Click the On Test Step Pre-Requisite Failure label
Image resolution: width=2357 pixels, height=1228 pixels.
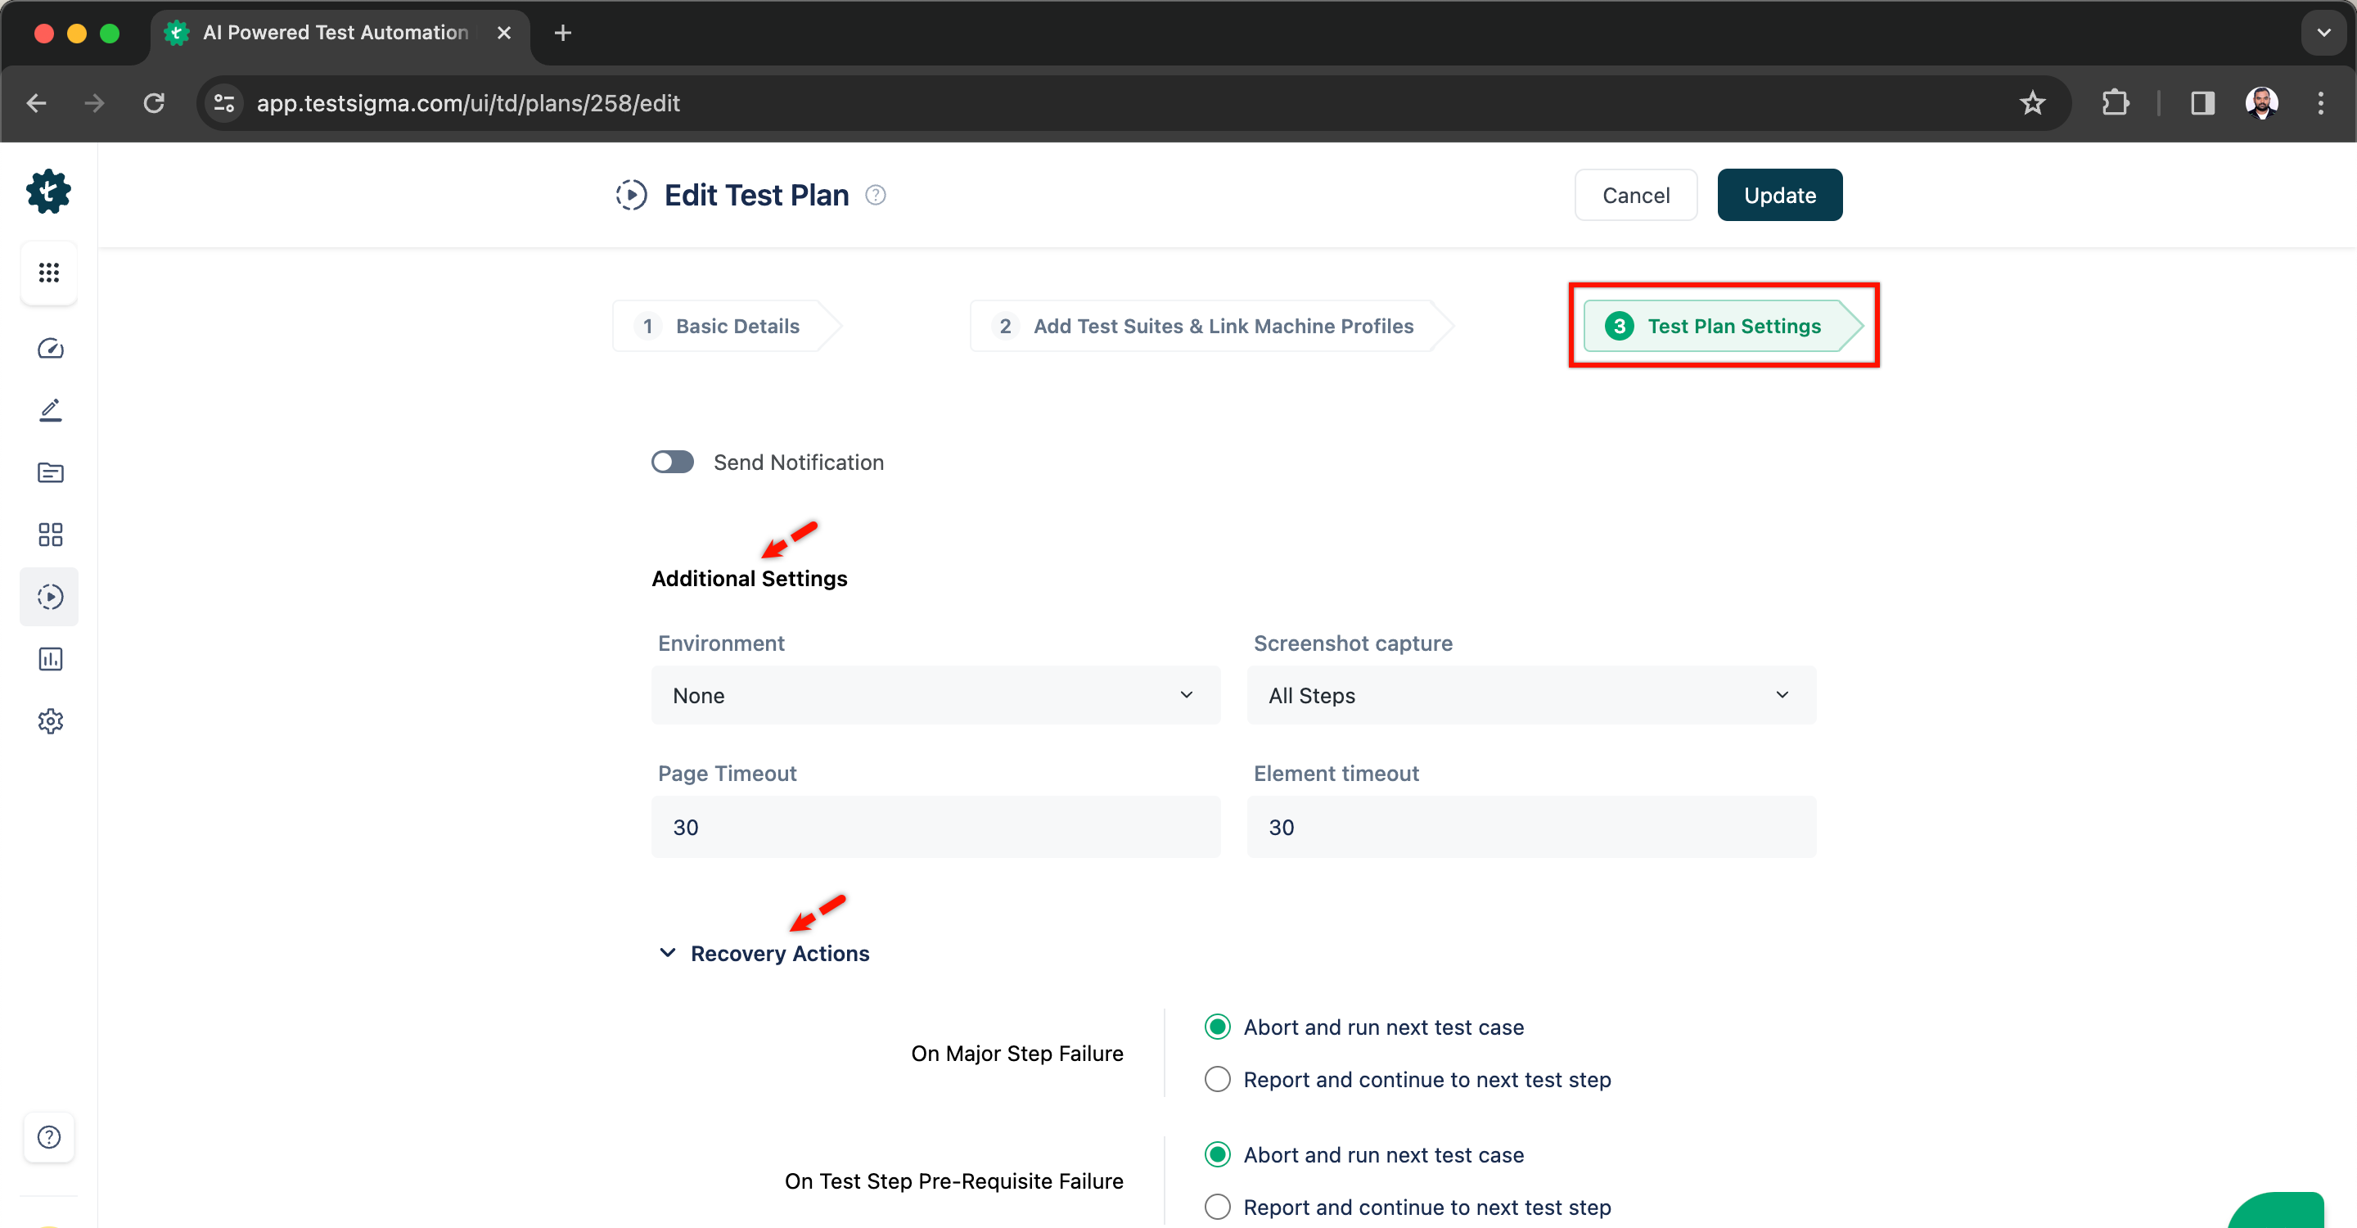[x=953, y=1181]
